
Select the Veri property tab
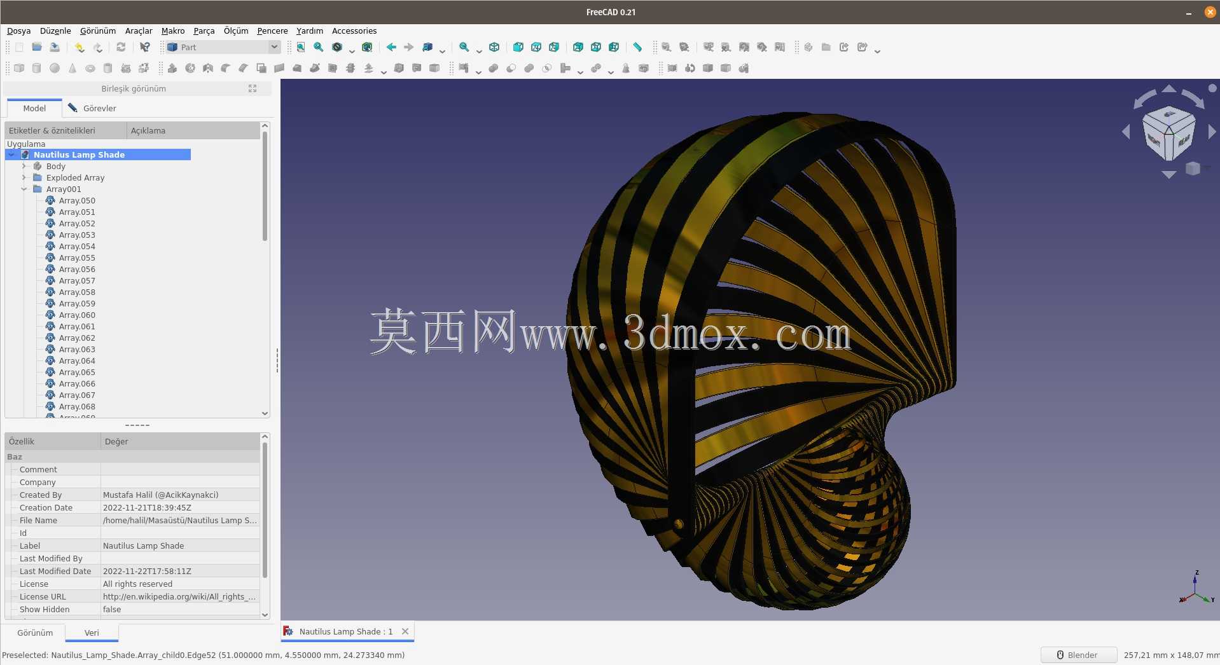(x=92, y=633)
